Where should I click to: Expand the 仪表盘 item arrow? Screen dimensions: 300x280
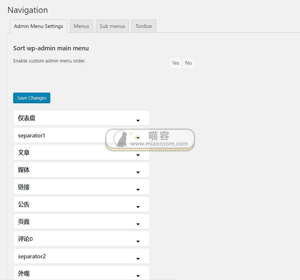(138, 121)
